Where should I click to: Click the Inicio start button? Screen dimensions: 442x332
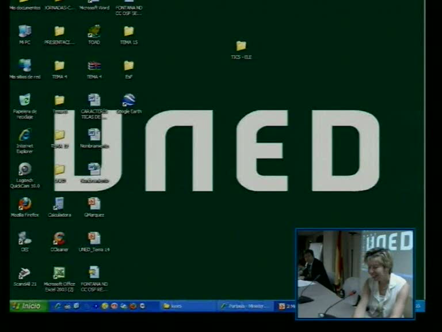[28, 305]
